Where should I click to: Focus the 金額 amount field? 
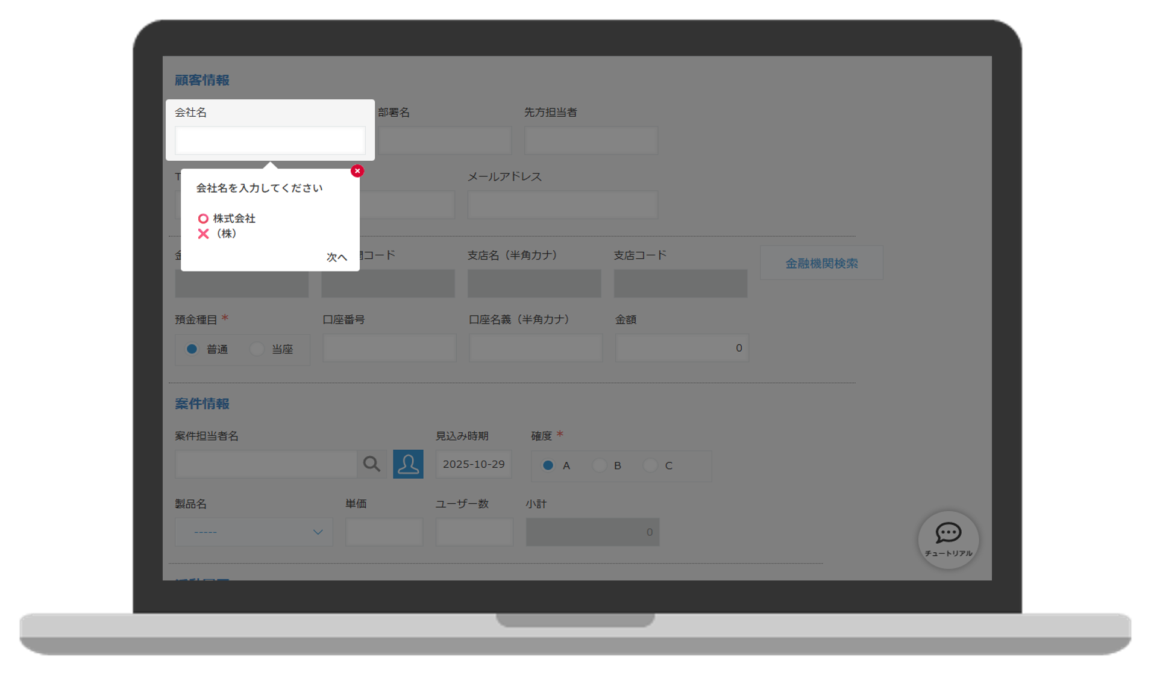(682, 348)
